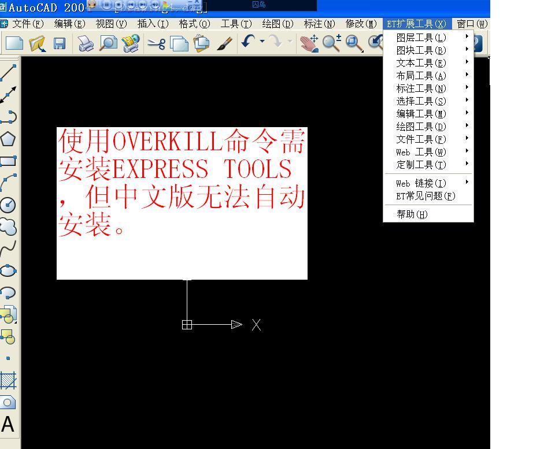Open the 视图(V) menu
The width and height of the screenshot is (555, 449).
111,24
